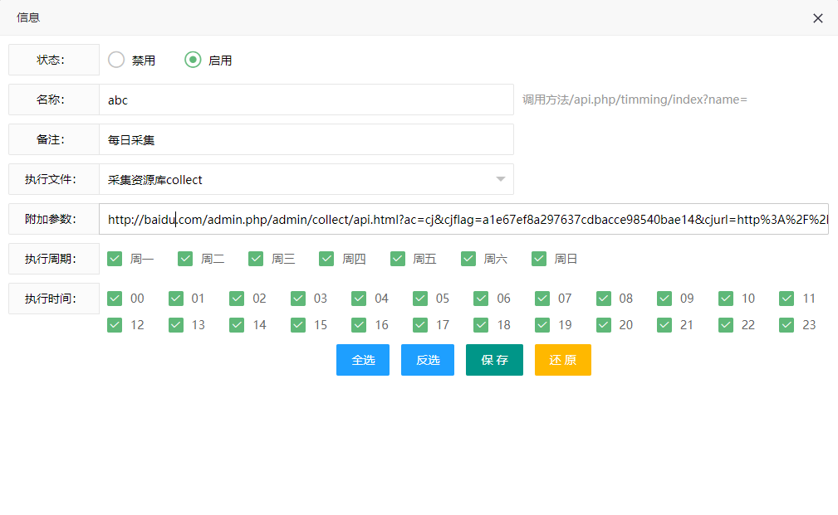
Task: Click the 名称 input field containing abc
Action: pyautogui.click(x=306, y=100)
